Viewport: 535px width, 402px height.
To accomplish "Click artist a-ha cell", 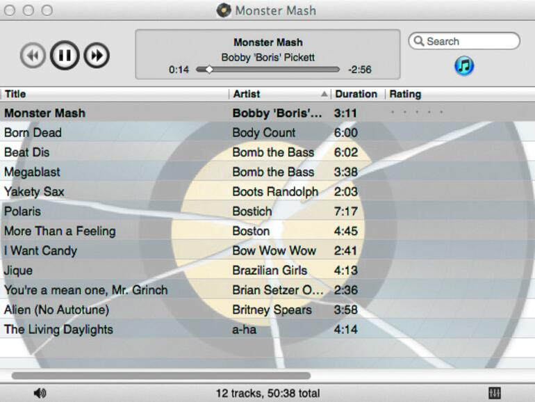I will tap(245, 330).
